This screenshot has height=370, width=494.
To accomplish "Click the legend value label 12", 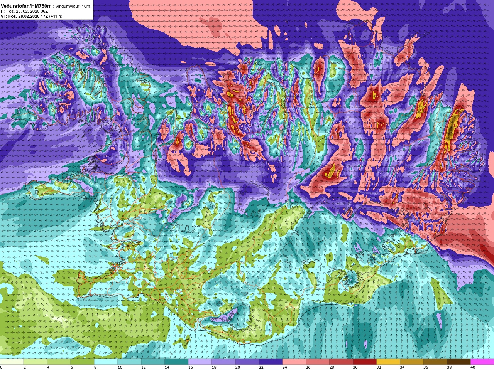I will (x=144, y=367).
